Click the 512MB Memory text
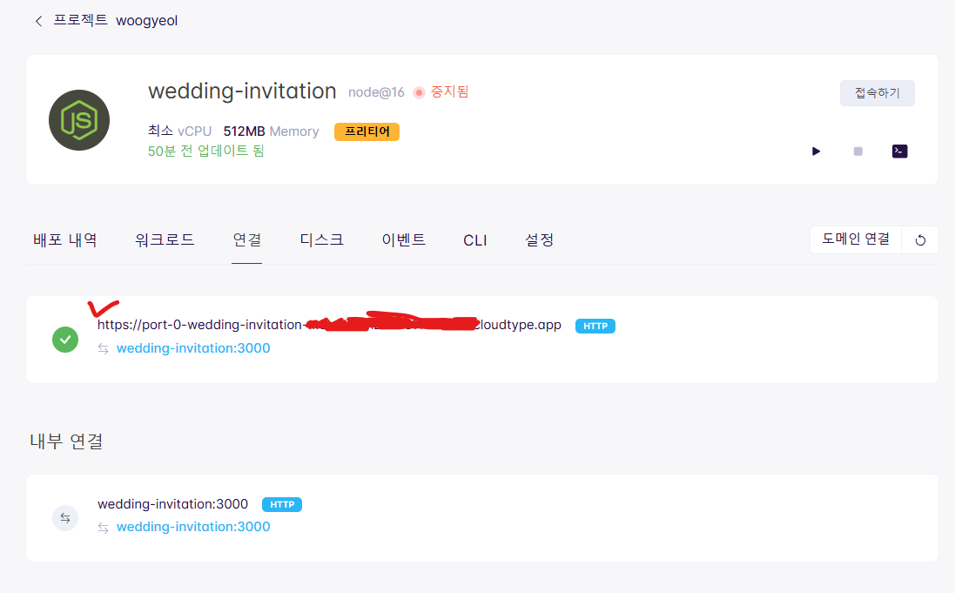955x593 pixels. point(271,131)
